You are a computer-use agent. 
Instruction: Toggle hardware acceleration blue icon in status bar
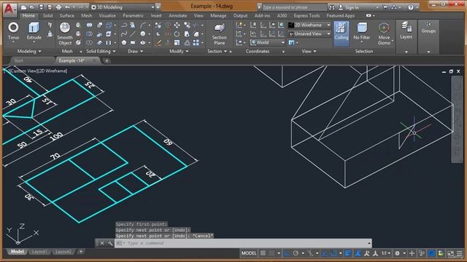(x=431, y=253)
